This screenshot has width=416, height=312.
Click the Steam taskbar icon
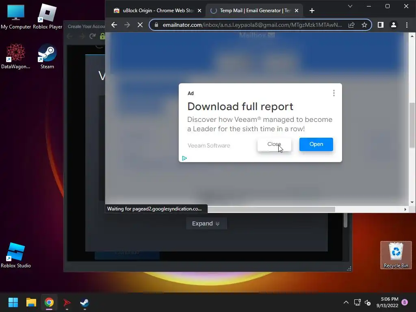point(84,302)
